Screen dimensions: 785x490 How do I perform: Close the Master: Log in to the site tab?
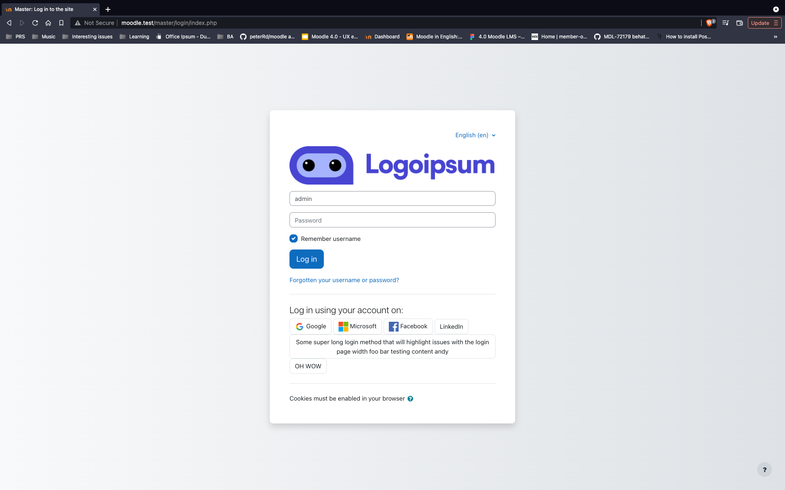[x=95, y=9]
